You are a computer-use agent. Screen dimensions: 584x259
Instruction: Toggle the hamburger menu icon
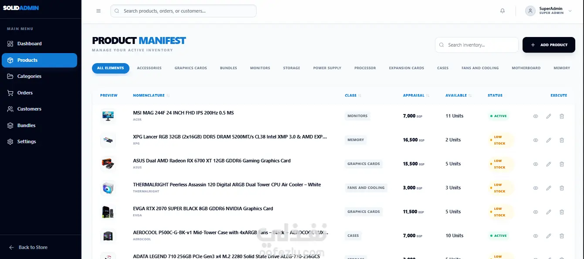click(98, 11)
